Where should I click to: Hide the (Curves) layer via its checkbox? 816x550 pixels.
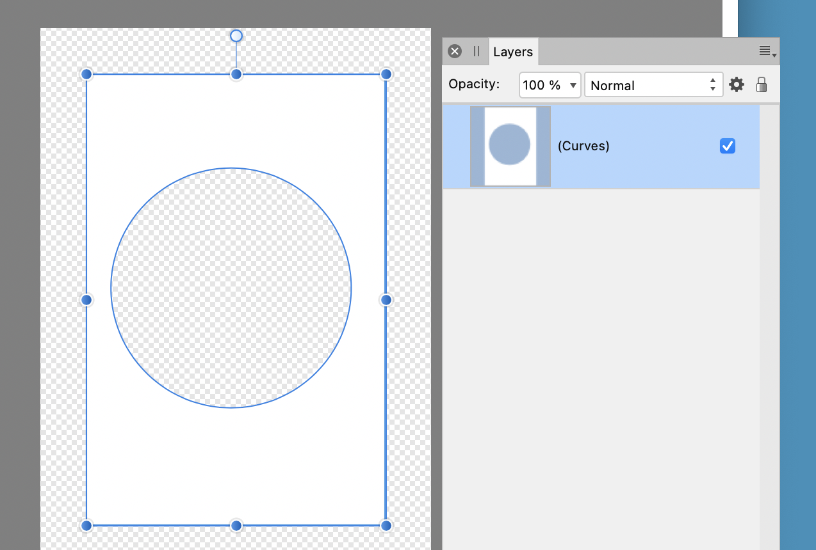pyautogui.click(x=728, y=146)
